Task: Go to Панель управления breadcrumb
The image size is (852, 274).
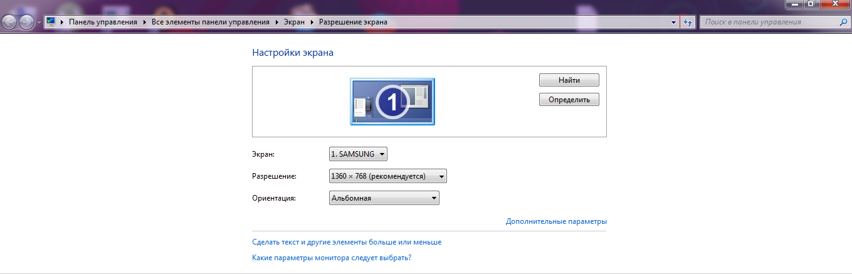Action: (x=103, y=22)
